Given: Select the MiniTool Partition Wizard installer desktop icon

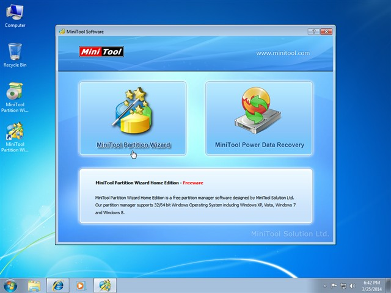Looking at the screenshot, I should (15, 98).
